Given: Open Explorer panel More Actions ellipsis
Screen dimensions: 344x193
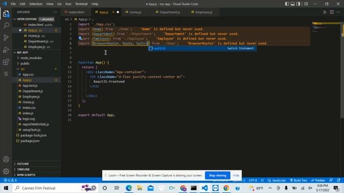Looking at the screenshot, I should [55, 12].
